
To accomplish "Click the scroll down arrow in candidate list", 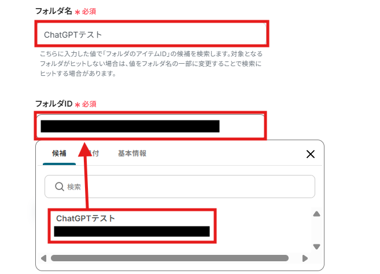I will pyautogui.click(x=316, y=247).
